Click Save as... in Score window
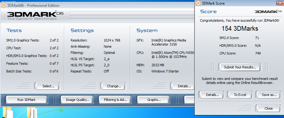The width and height of the screenshot is (284, 118). [269, 95]
